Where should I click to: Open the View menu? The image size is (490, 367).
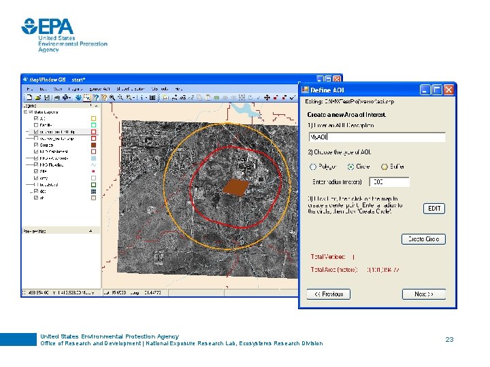coord(58,89)
